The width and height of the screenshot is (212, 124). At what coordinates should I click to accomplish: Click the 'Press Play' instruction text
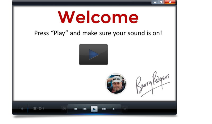(98, 33)
